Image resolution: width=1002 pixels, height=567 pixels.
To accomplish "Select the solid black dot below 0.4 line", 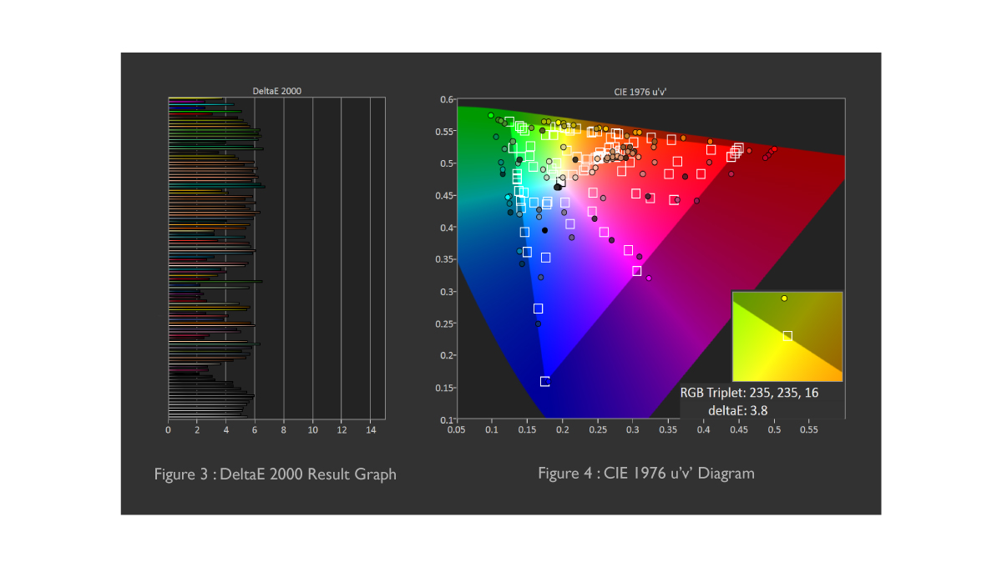I will tap(545, 230).
